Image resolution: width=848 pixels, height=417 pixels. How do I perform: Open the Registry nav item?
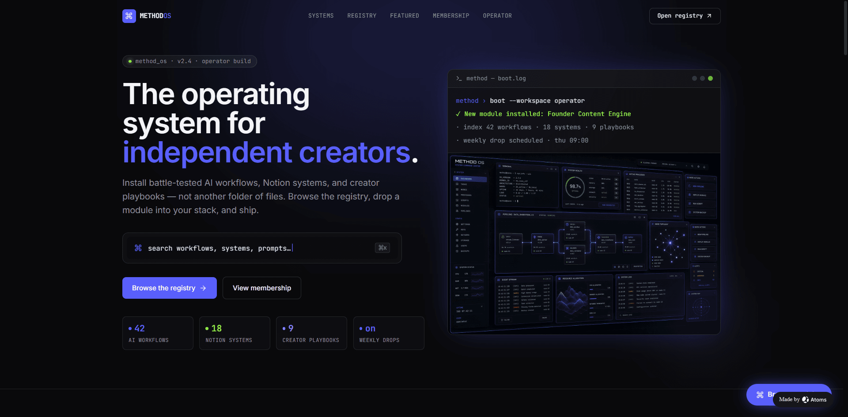(362, 16)
